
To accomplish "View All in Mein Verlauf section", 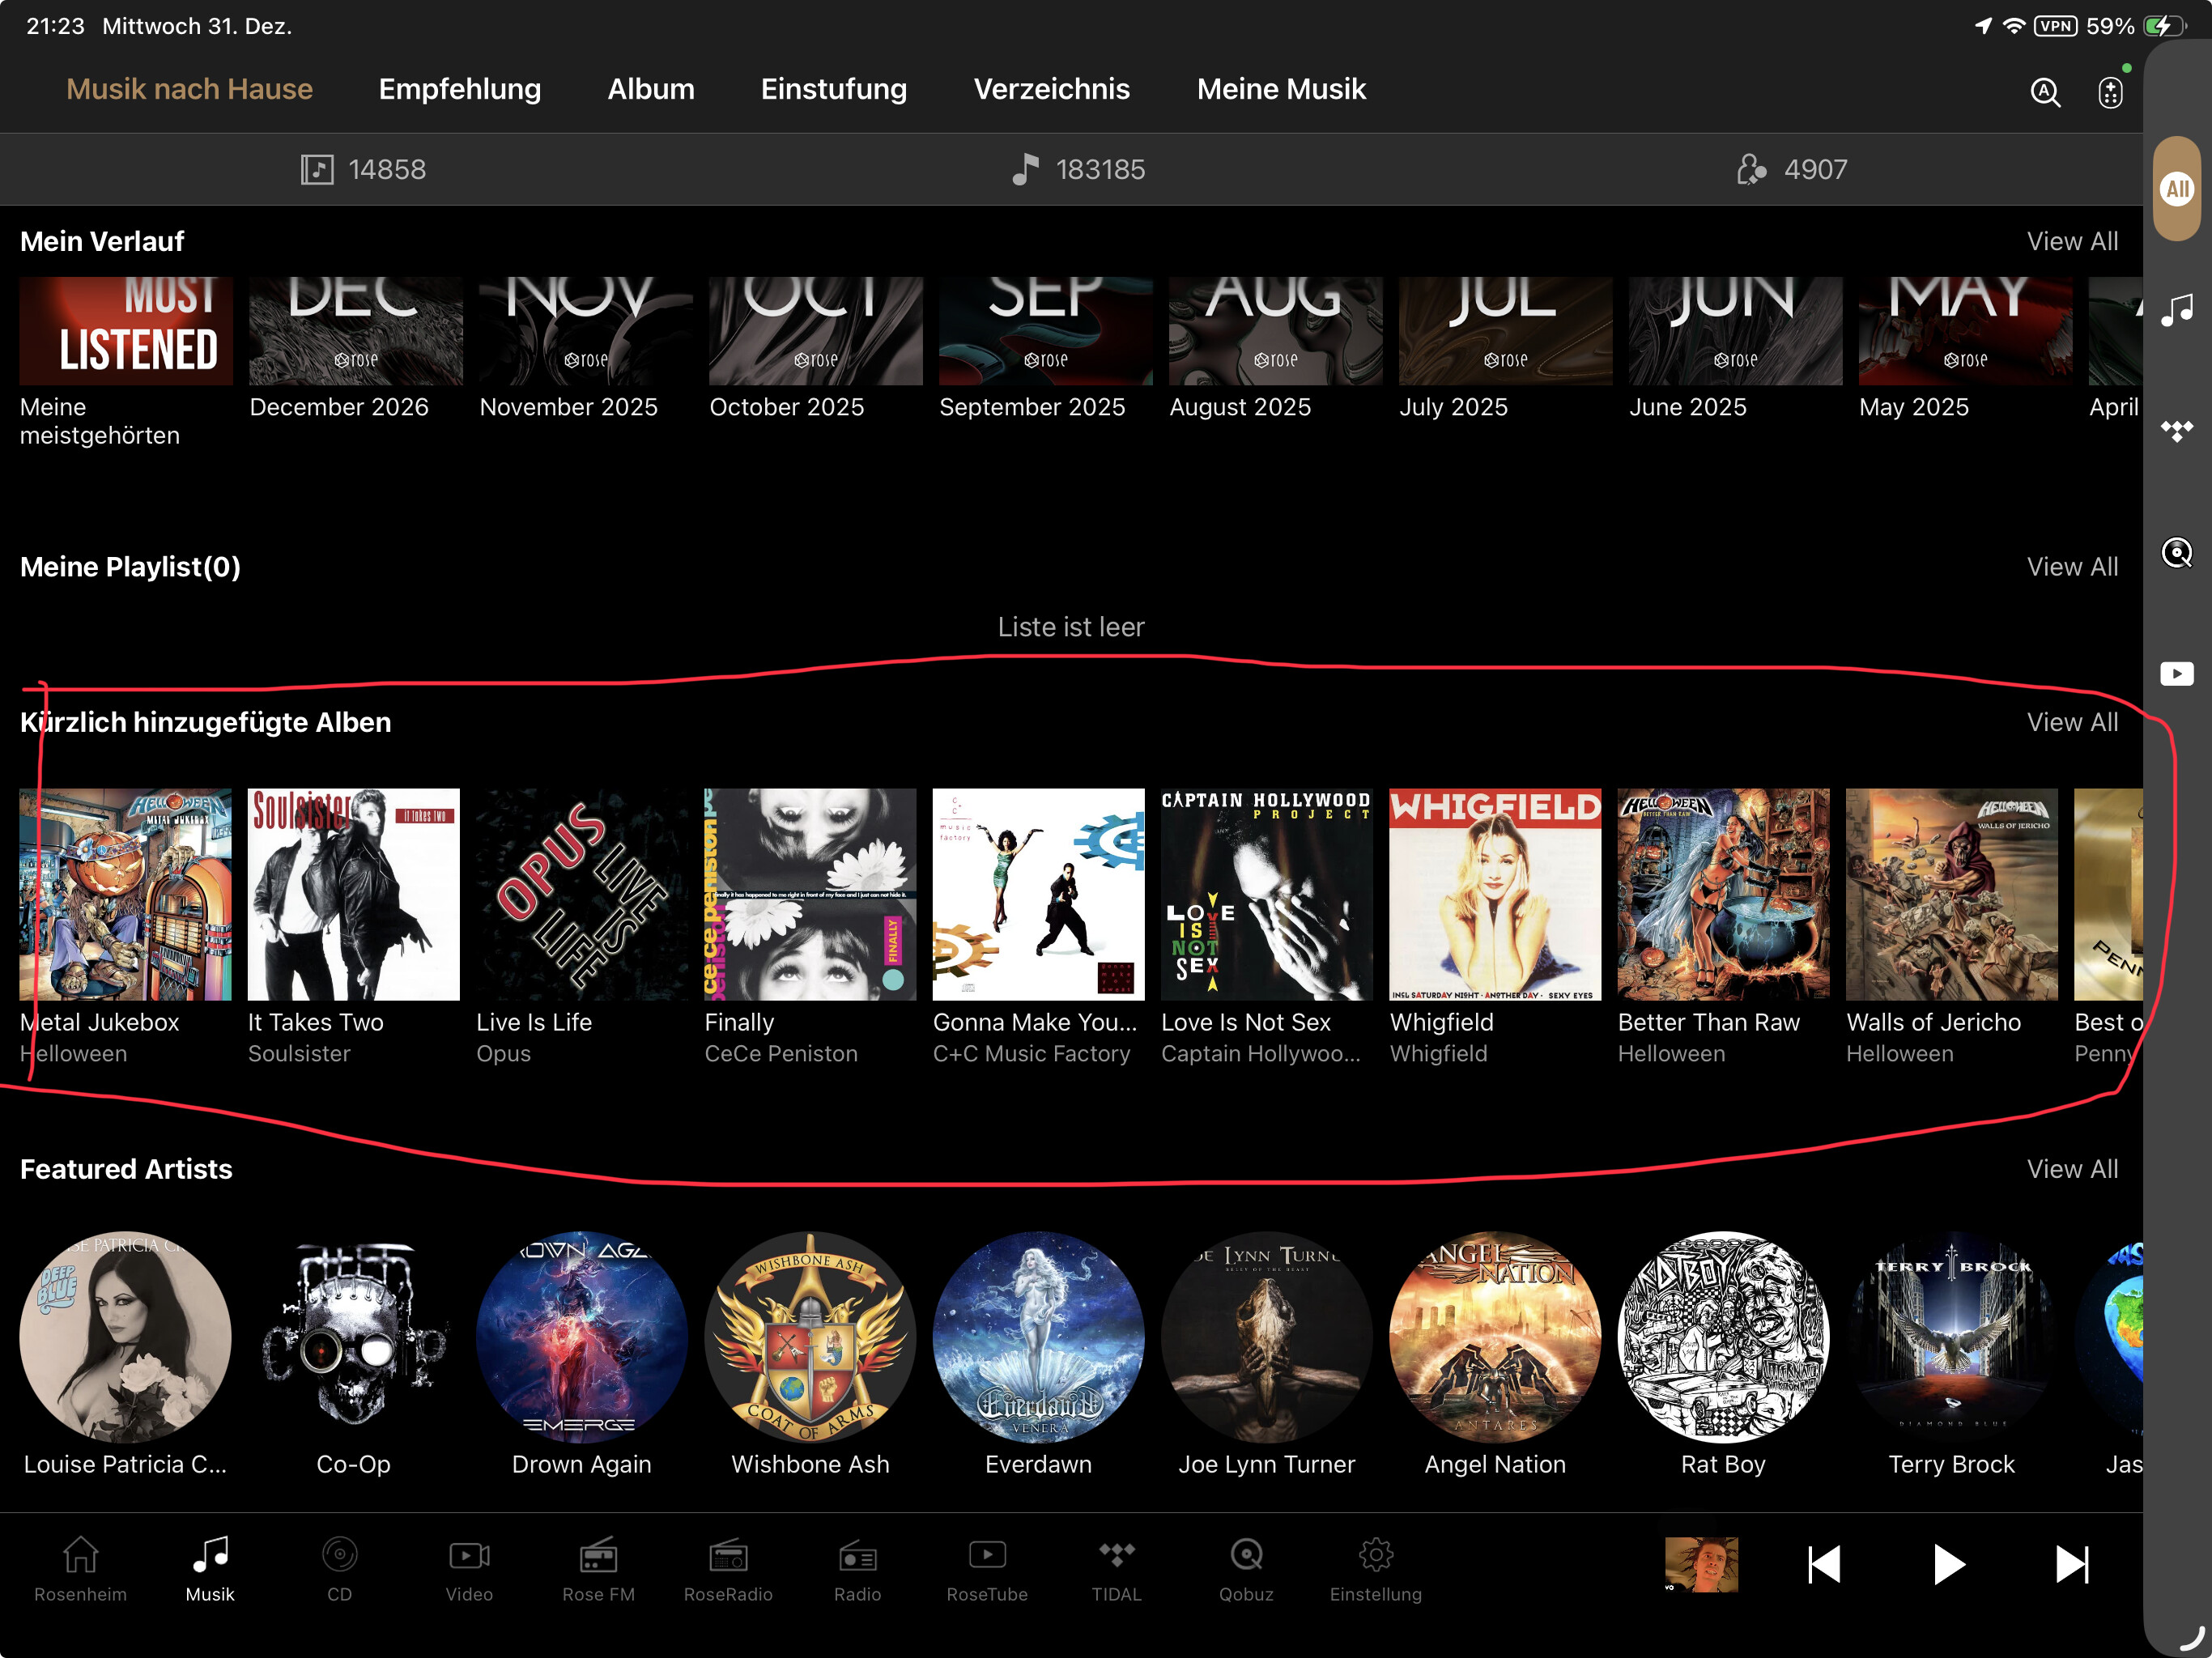I will [x=2072, y=241].
